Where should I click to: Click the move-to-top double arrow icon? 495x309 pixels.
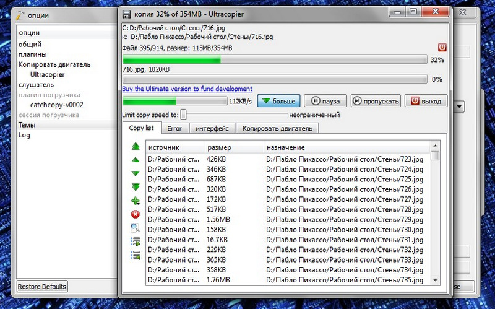(x=136, y=146)
